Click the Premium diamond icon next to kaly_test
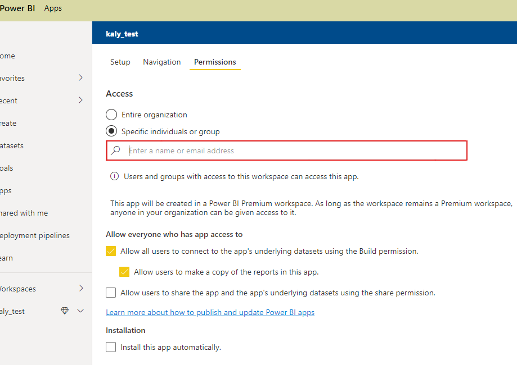The width and height of the screenshot is (517, 365). click(x=65, y=311)
